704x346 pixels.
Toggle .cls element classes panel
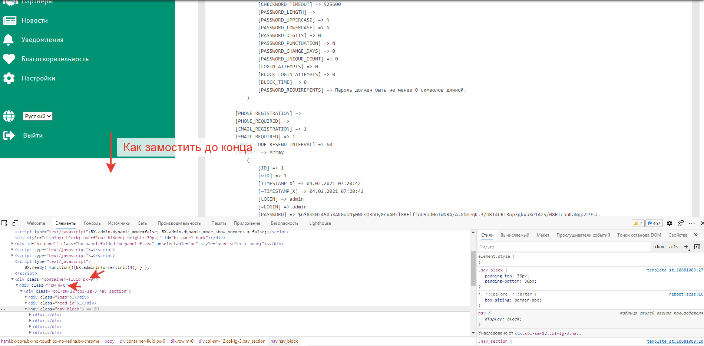click(x=674, y=247)
